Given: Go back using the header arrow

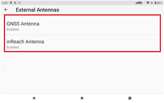Looking at the screenshot, I should pos(6,10).
